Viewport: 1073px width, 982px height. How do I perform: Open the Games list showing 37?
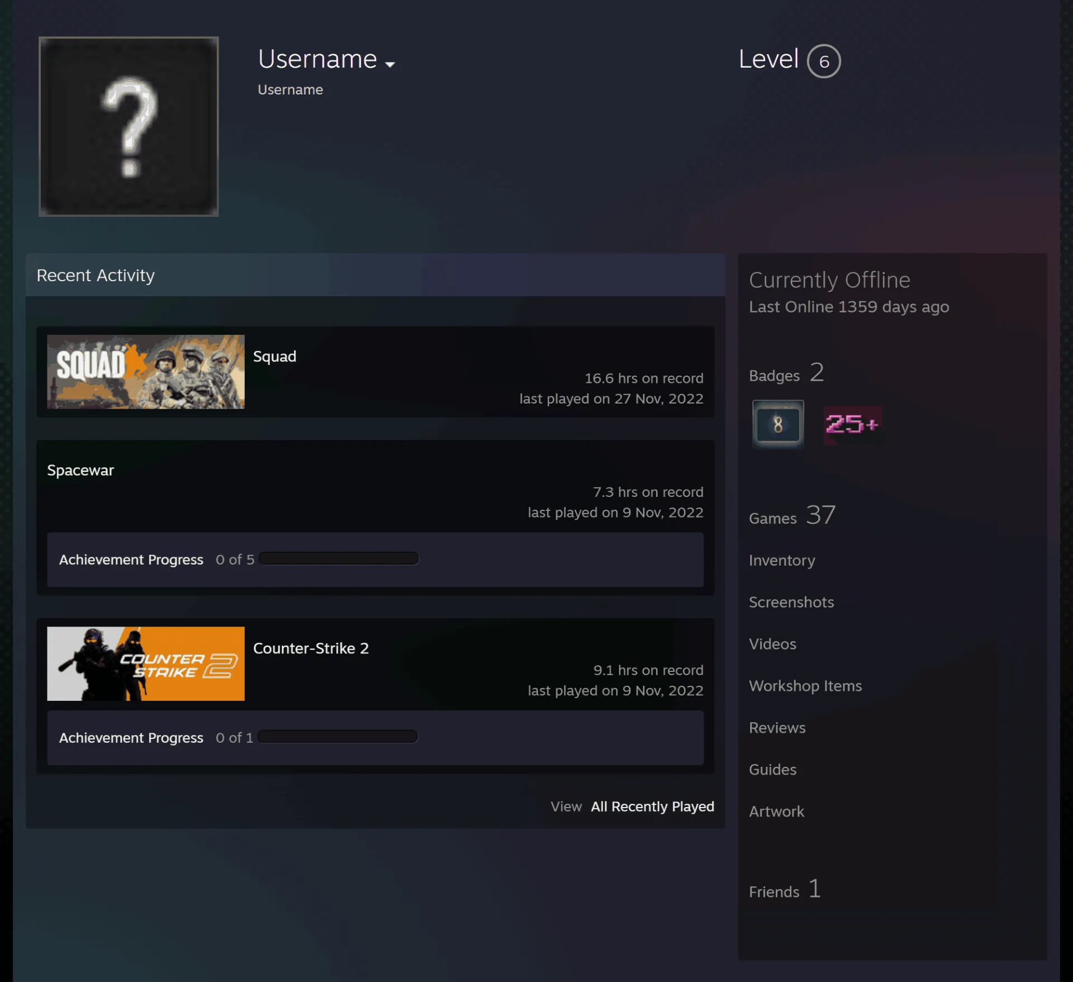point(792,515)
